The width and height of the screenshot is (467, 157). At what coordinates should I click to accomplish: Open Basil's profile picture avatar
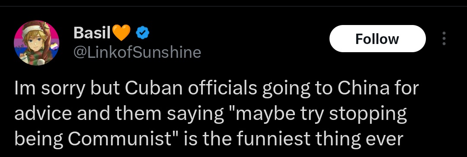[x=36, y=43]
